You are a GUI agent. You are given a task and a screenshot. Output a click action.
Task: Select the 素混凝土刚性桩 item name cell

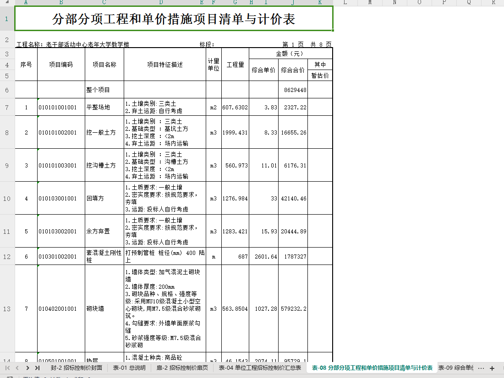pyautogui.click(x=104, y=256)
